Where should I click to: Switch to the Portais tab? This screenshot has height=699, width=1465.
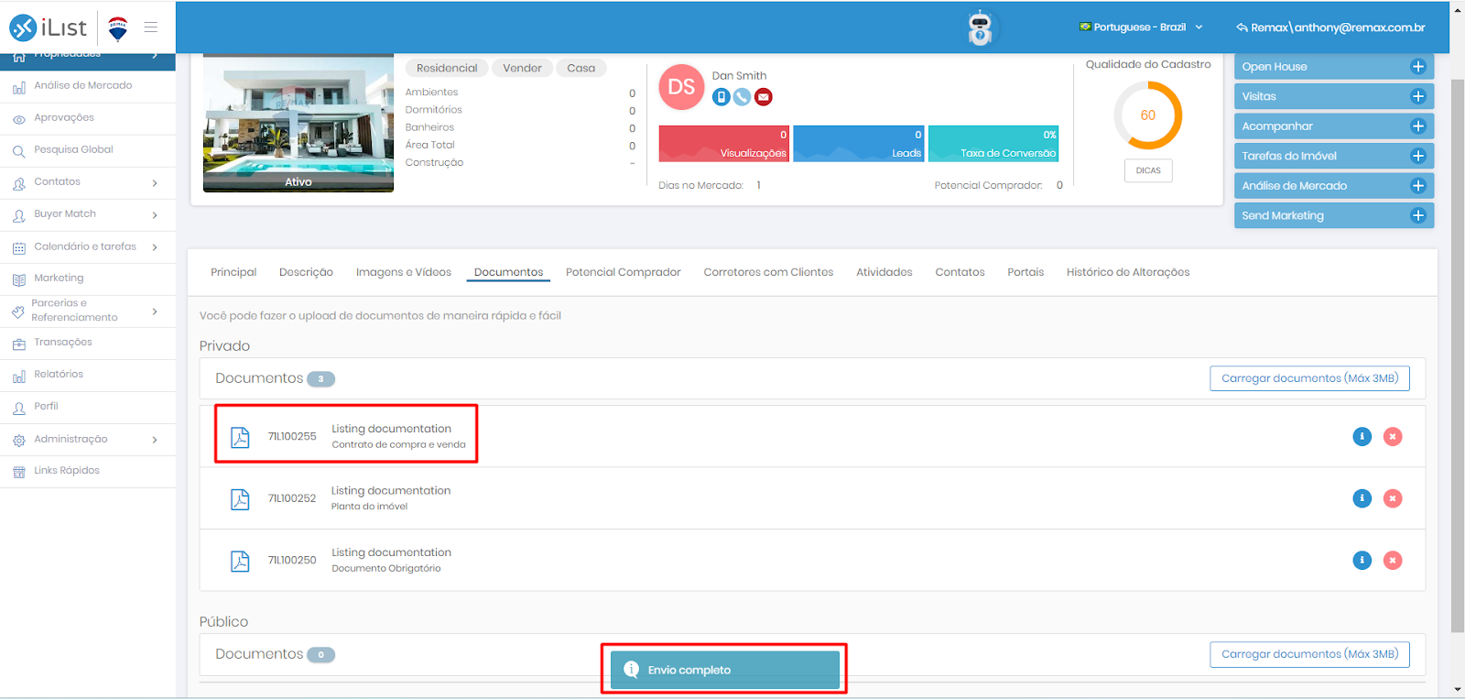click(x=1025, y=272)
